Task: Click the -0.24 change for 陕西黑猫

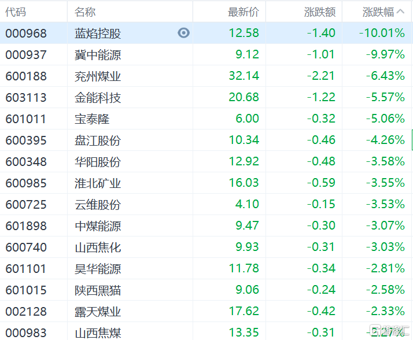Action: 322,290
